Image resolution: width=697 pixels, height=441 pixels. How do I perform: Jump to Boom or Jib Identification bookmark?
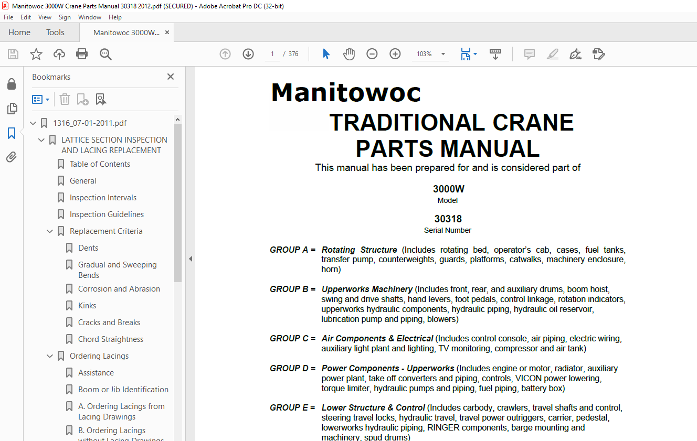(x=123, y=390)
